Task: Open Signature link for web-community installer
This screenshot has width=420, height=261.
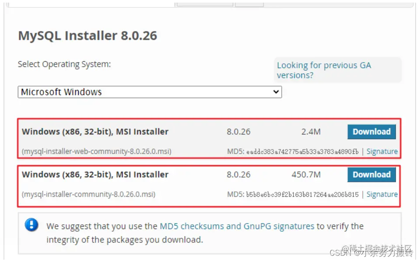Action: tap(382, 152)
